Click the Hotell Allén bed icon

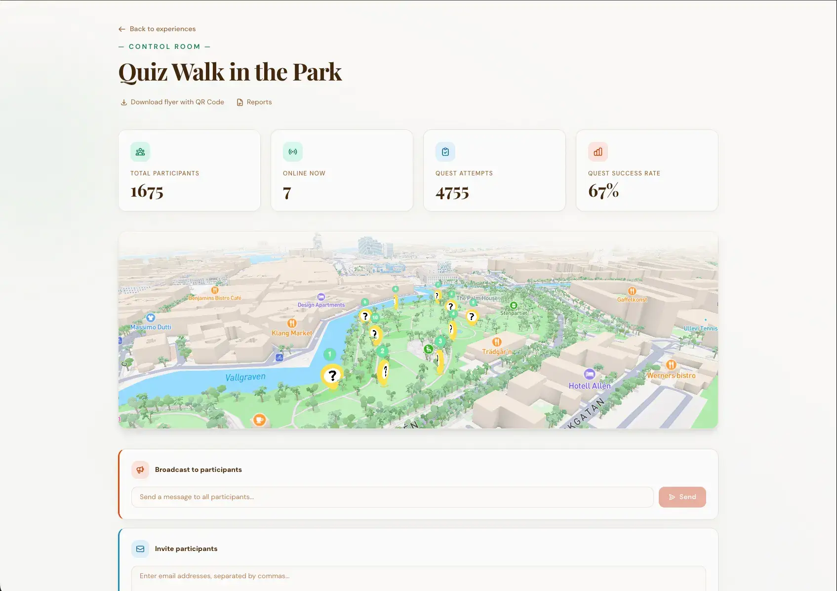coord(589,374)
